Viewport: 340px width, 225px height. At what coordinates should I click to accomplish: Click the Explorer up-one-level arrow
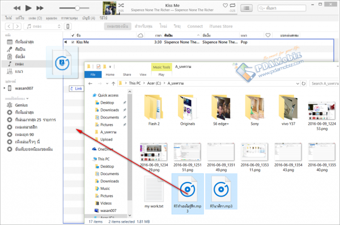click(113, 83)
